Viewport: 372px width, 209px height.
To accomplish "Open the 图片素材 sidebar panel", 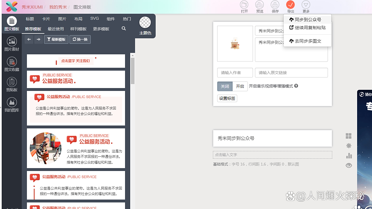I will (12, 44).
